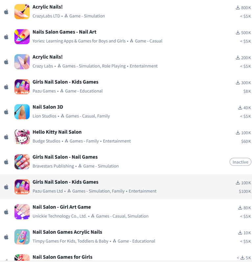Viewport: 252px width, 262px height.
Task: Click the download icon next to 800K
Action: pyautogui.click(x=238, y=8)
